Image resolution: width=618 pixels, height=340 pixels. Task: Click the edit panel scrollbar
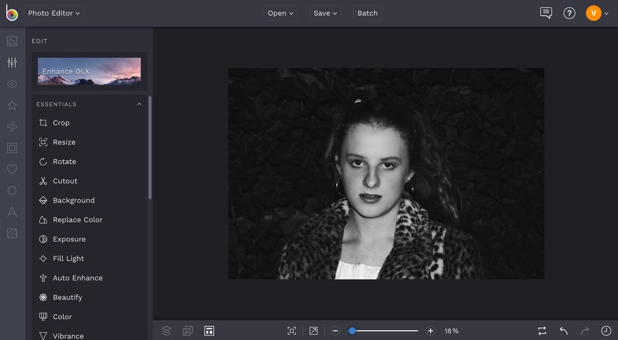coord(150,148)
